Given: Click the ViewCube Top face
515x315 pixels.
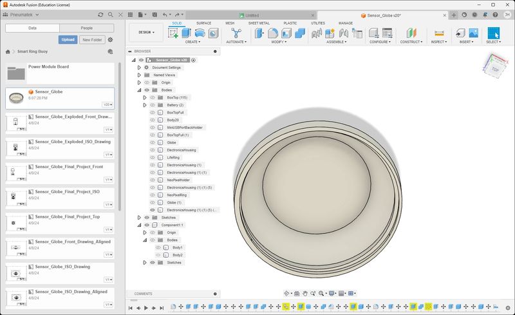Looking at the screenshot, I should (x=495, y=70).
